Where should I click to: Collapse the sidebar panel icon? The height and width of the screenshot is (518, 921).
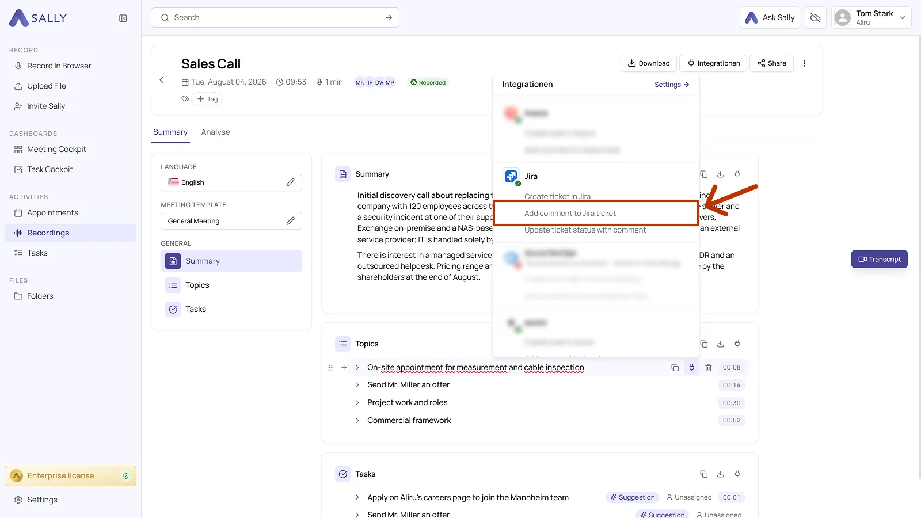[123, 18]
